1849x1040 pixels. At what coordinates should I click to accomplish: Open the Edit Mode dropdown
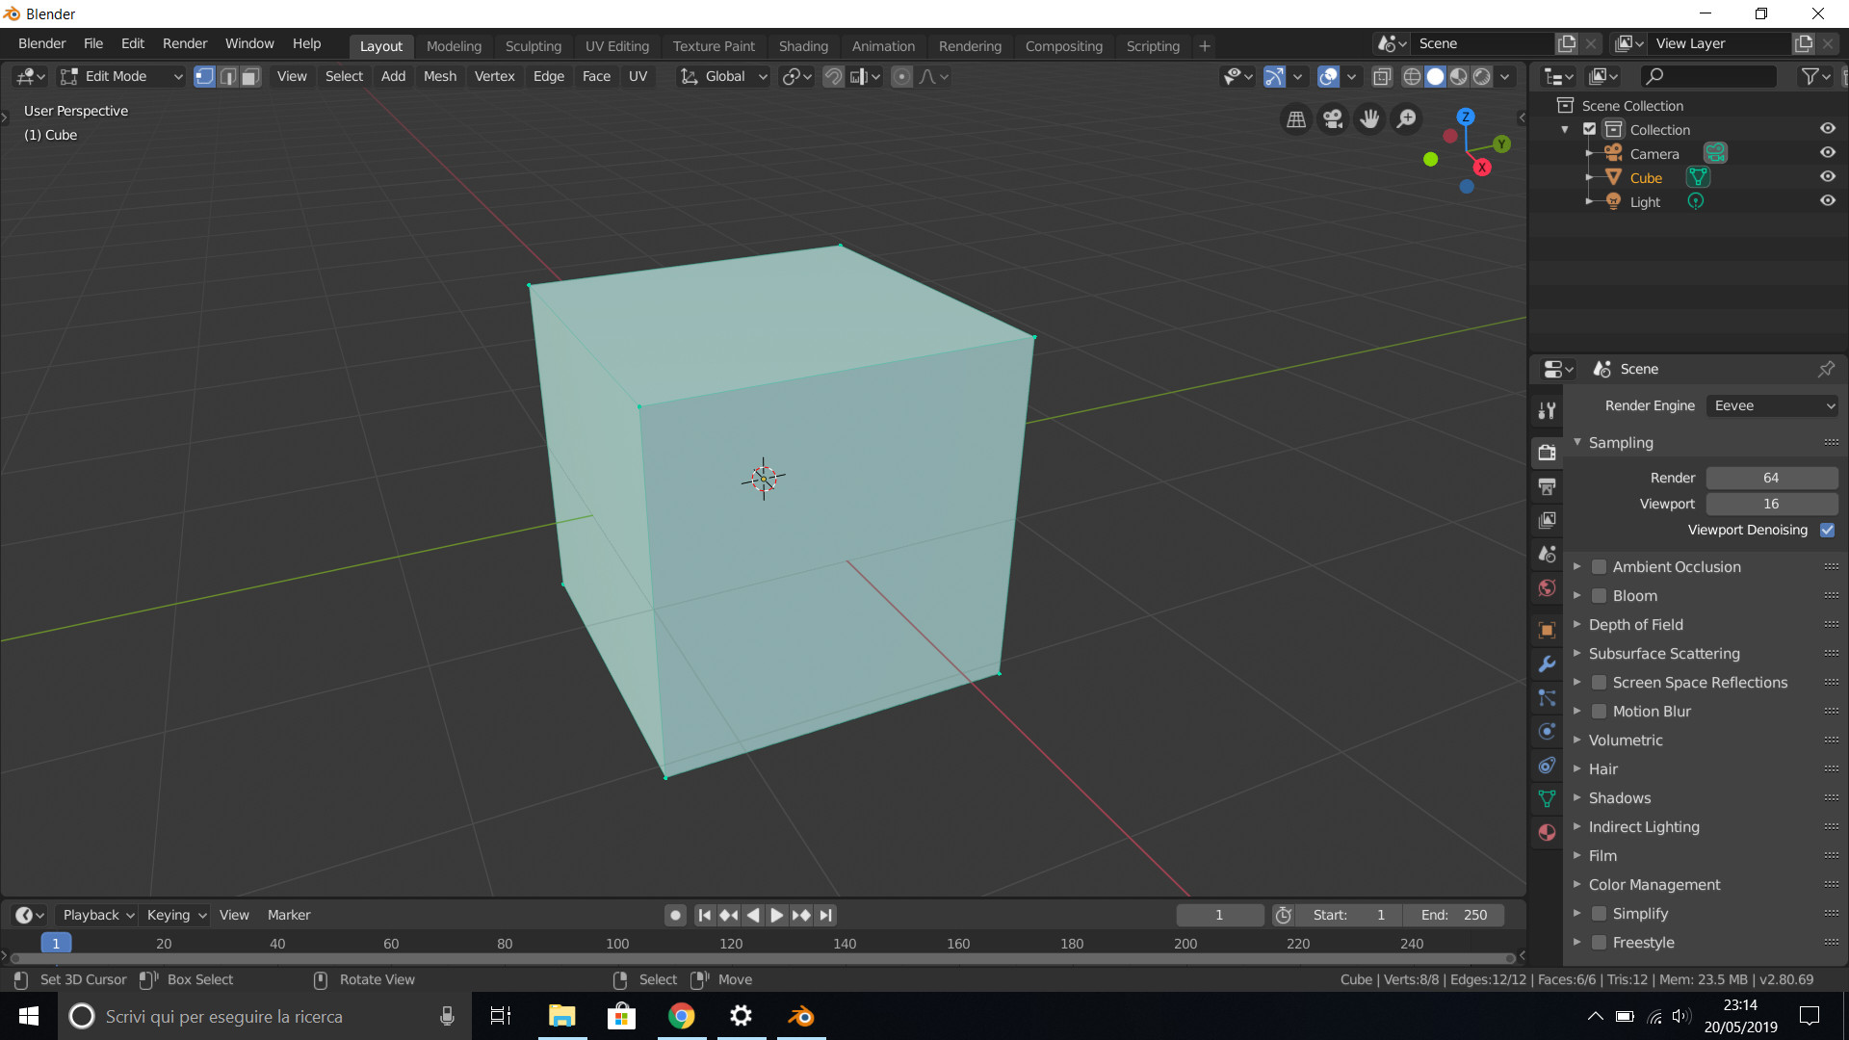pyautogui.click(x=121, y=77)
